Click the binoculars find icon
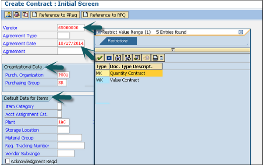The image size is (263, 165). [118, 58]
